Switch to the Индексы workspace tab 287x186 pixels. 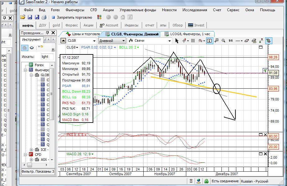point(132,25)
